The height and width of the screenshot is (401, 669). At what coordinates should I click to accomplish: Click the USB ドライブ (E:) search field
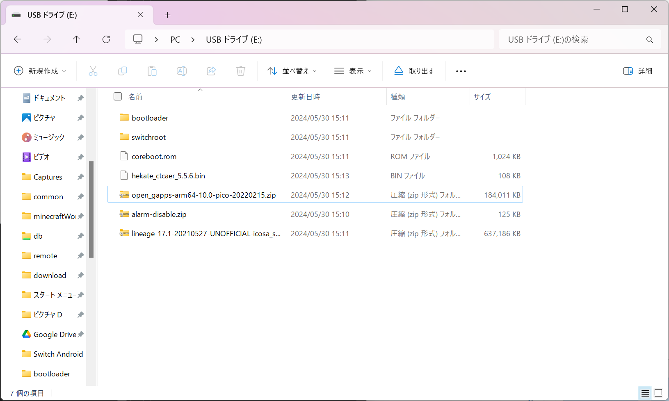[x=580, y=39]
